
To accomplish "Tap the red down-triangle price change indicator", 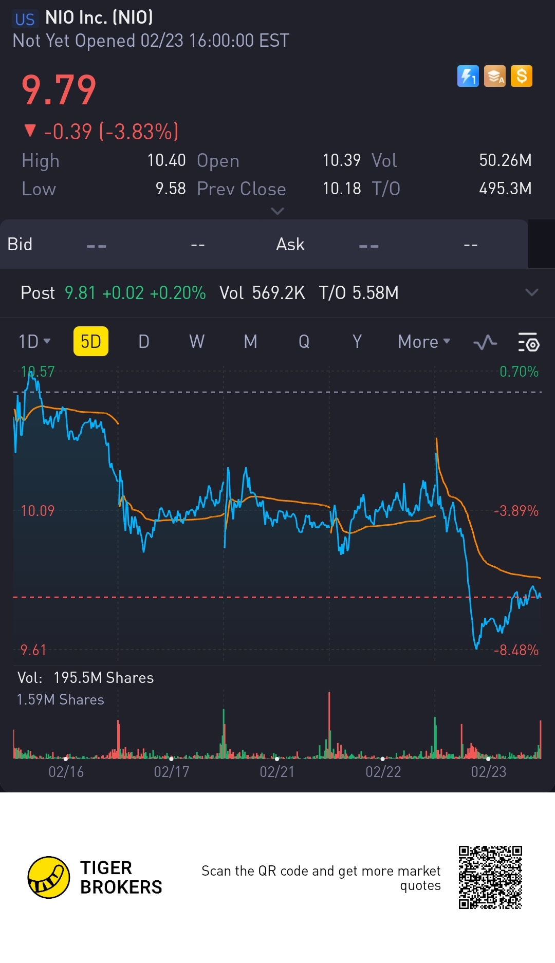I will pyautogui.click(x=30, y=131).
